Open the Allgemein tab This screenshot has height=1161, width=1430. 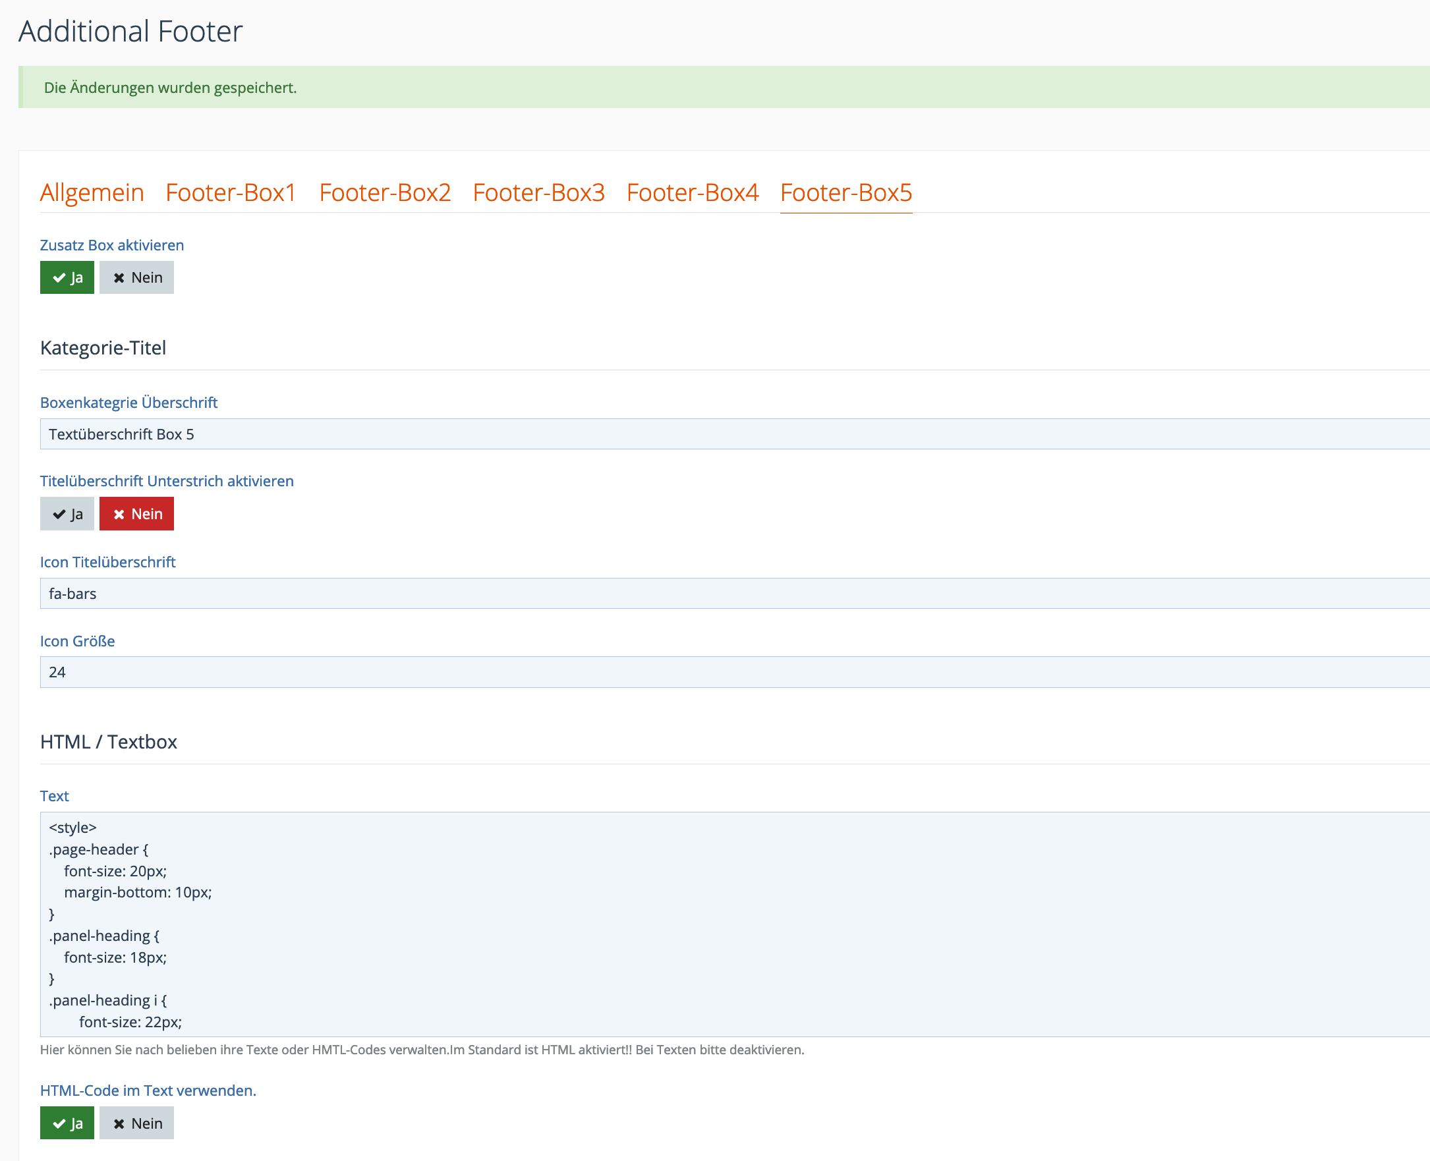pos(92,192)
